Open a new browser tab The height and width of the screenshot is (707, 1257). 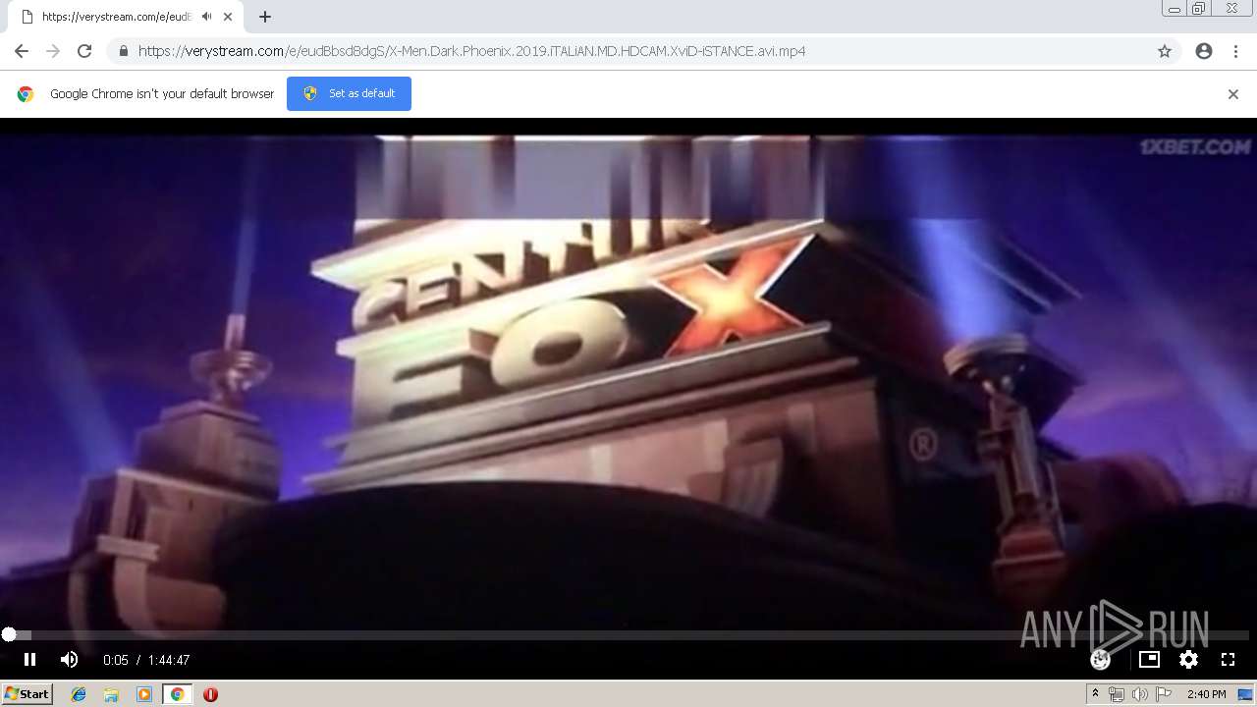[x=265, y=17]
